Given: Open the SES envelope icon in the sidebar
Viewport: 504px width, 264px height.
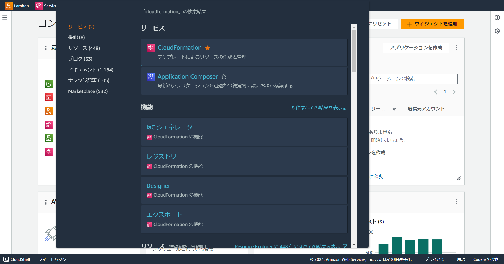Looking at the screenshot, I should tap(49, 138).
